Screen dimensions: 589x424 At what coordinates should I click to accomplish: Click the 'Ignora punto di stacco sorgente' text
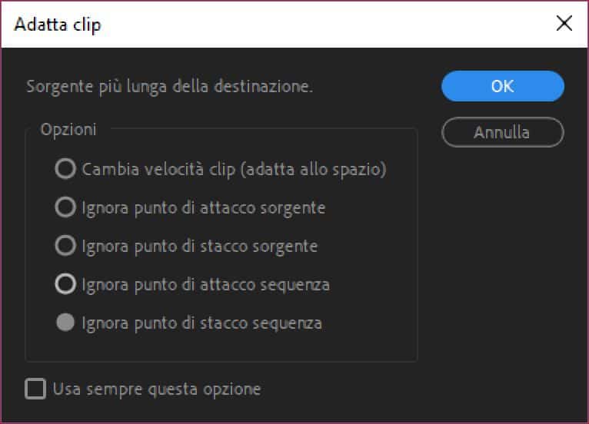(199, 246)
